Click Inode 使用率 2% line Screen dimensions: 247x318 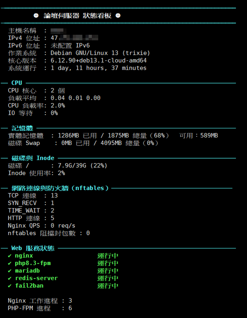point(37,173)
